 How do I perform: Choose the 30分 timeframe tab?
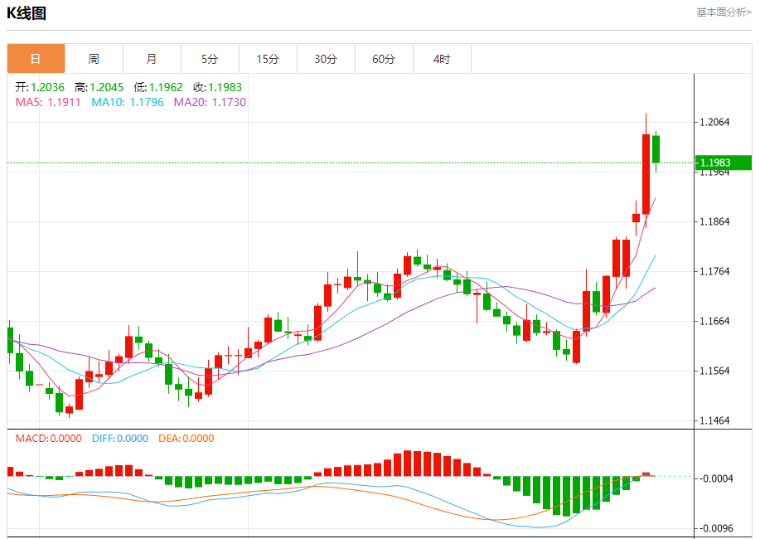click(x=326, y=59)
